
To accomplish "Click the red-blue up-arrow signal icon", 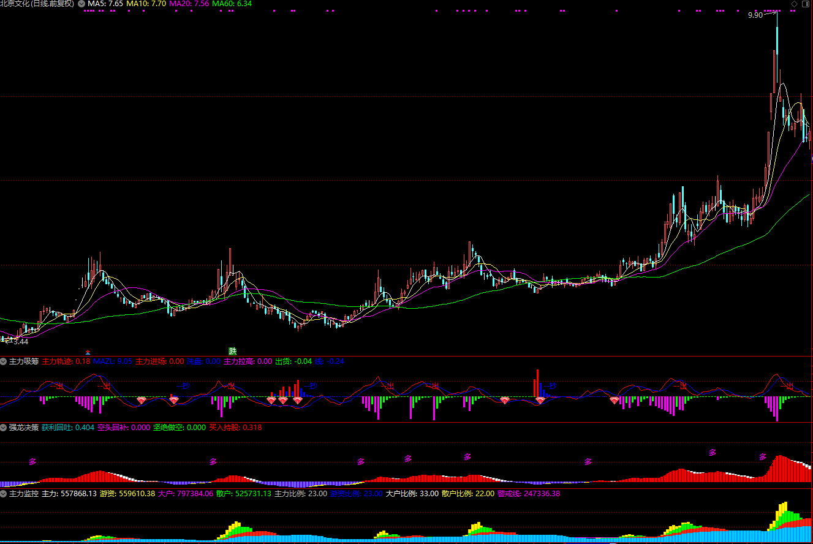I will click(x=88, y=352).
